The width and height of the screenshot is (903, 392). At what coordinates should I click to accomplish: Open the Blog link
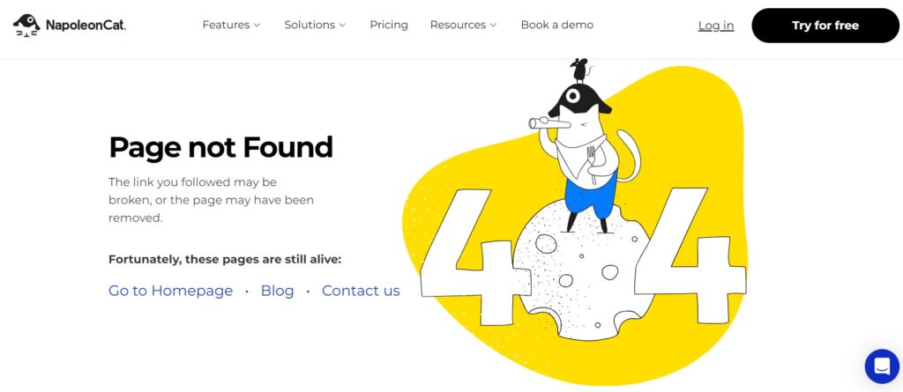click(277, 291)
